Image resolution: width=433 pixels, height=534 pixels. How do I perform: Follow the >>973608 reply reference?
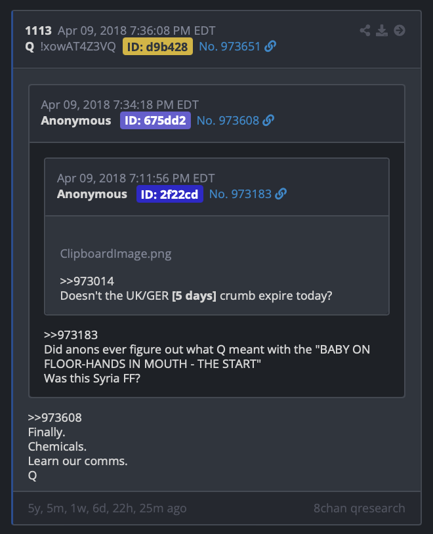click(55, 417)
